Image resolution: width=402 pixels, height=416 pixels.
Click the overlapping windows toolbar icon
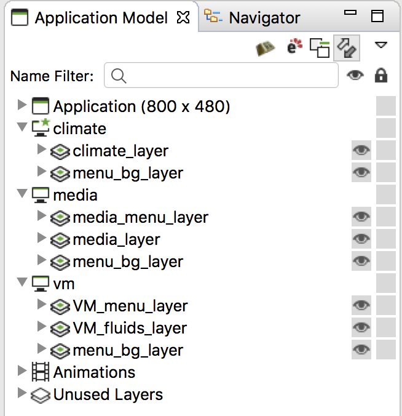point(320,48)
